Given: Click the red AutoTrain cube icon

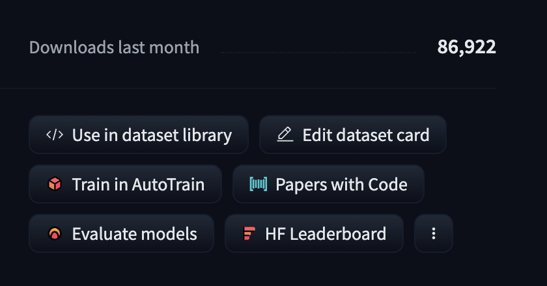Looking at the screenshot, I should [55, 185].
